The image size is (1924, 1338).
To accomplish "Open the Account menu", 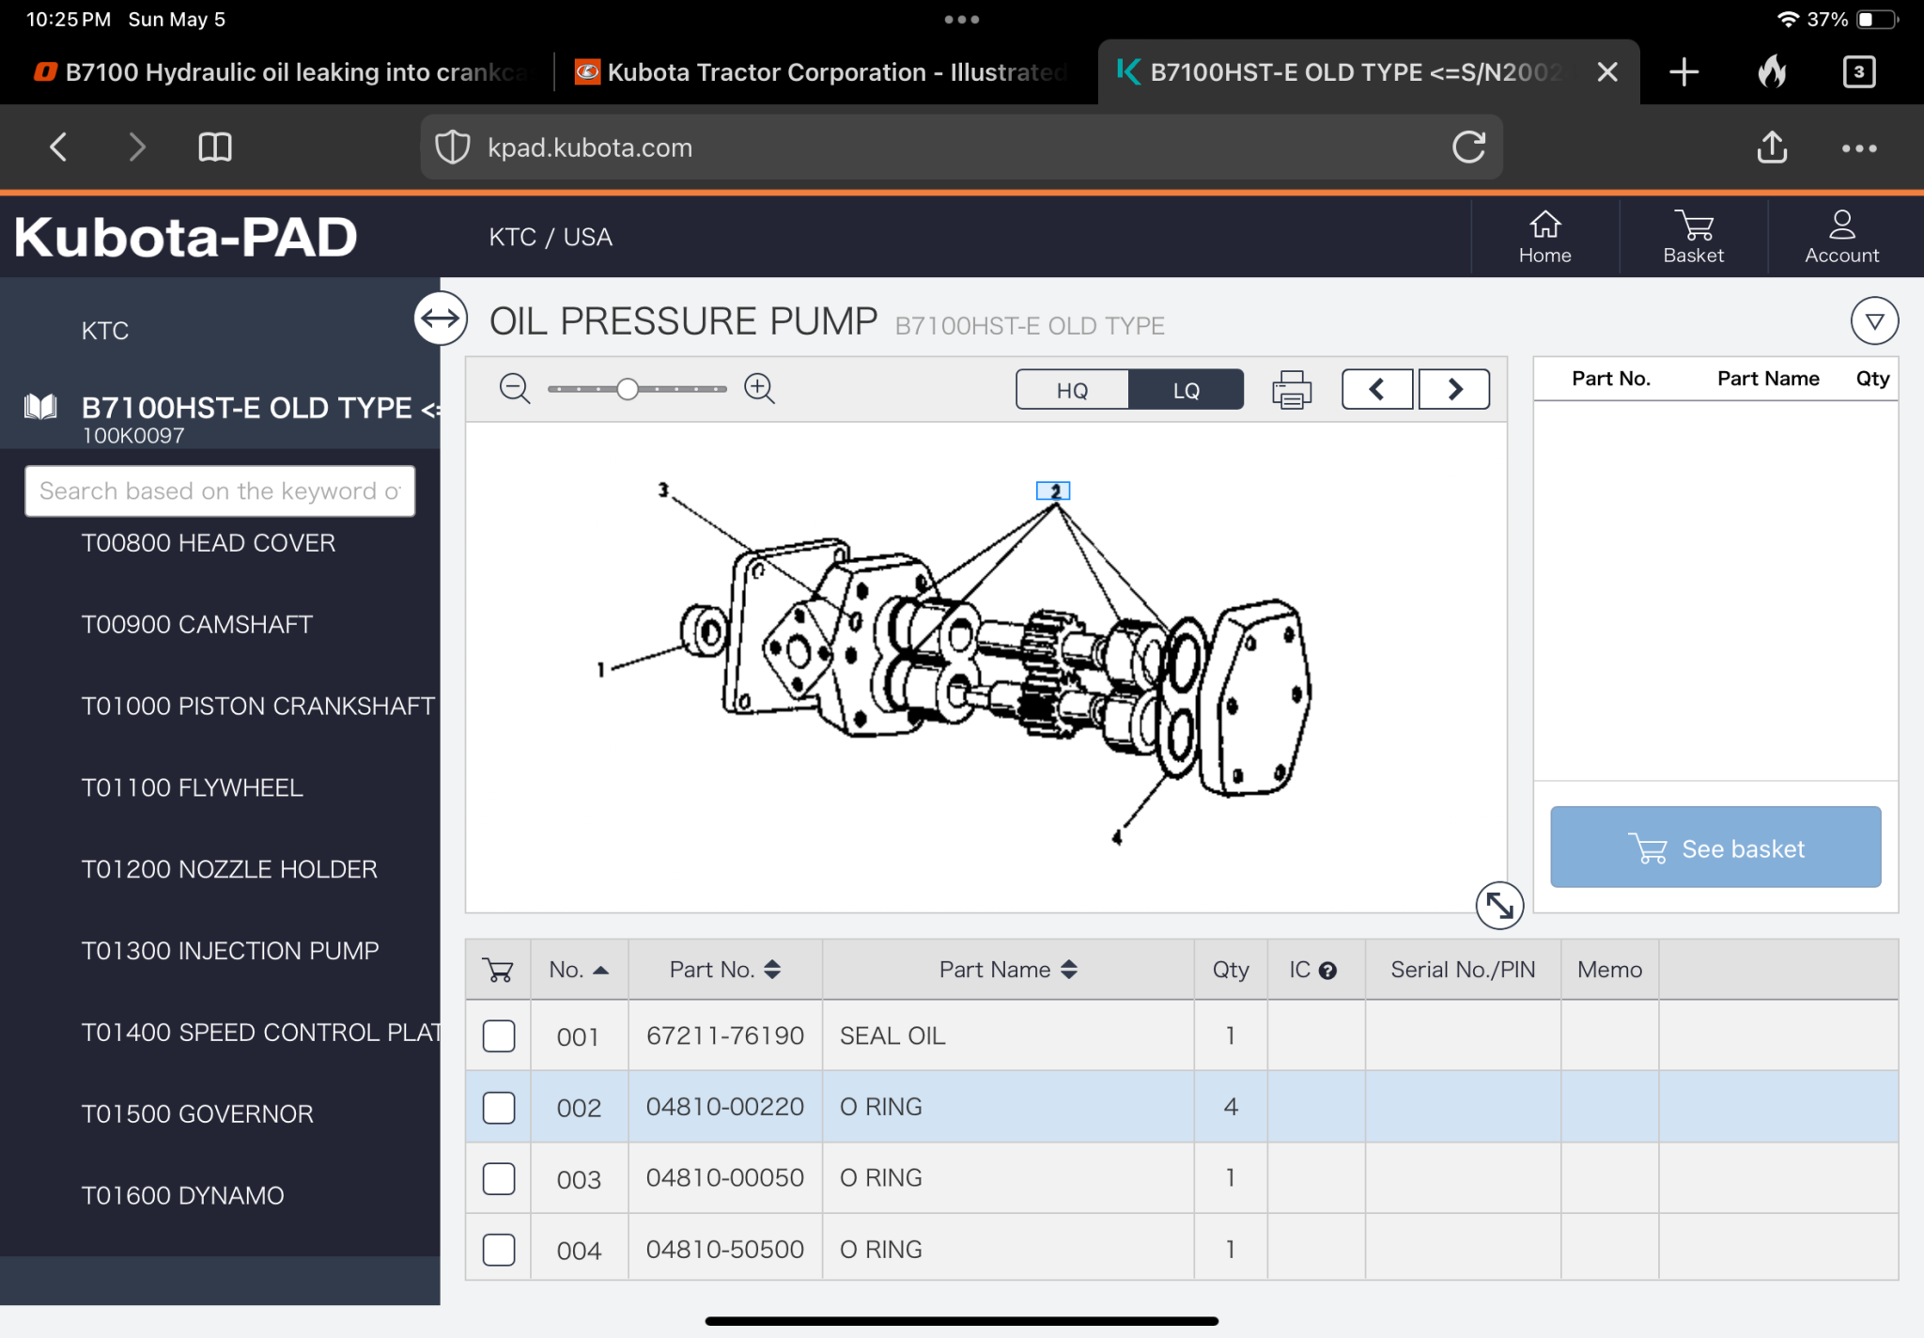I will [1841, 237].
